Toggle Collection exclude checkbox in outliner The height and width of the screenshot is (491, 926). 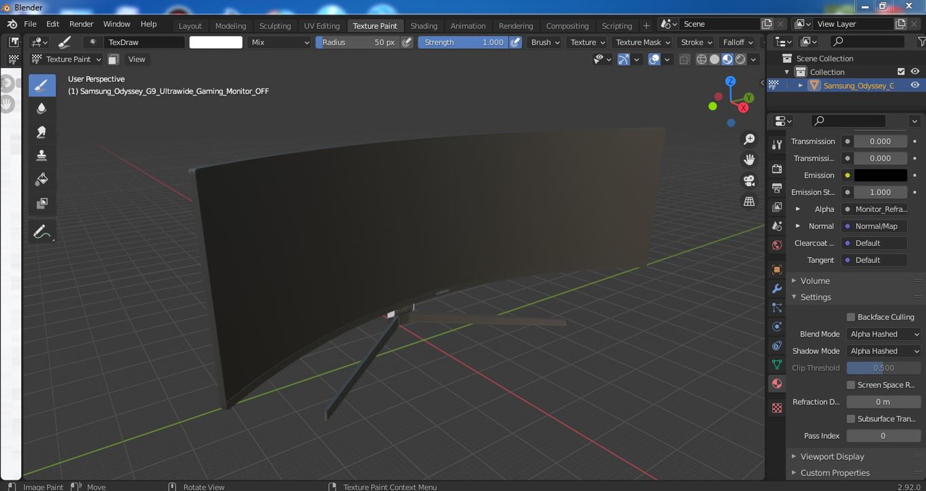point(901,71)
